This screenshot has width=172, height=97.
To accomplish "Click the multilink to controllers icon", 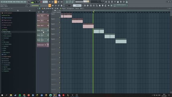I will pyautogui.click(x=62, y=5).
